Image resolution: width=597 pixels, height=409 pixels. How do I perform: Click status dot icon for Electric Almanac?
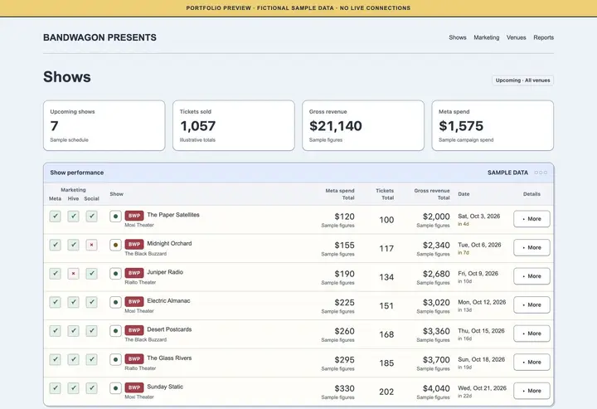click(x=115, y=302)
